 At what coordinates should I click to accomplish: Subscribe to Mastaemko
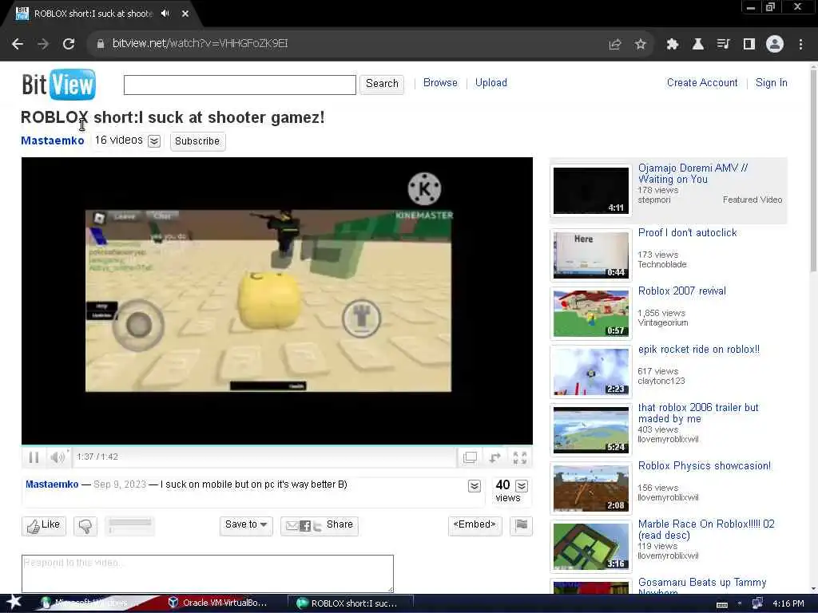(x=198, y=141)
